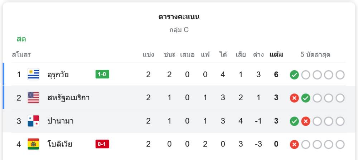Click the สด live indicator label
This screenshot has width=358, height=160.
21,39
